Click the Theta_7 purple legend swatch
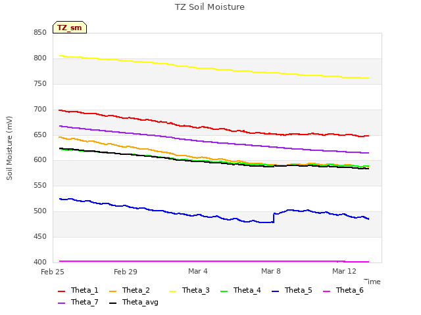Viewport: 421px width, 315px height. coord(61,303)
